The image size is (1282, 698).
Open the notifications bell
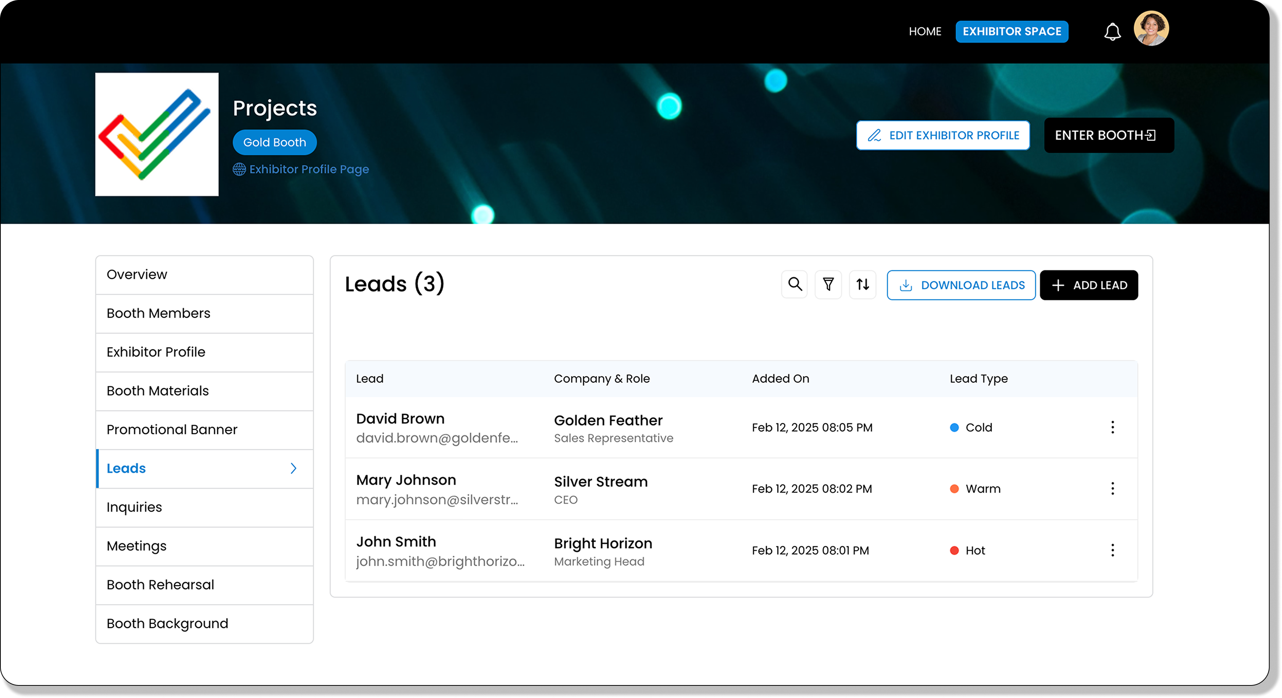click(x=1112, y=32)
